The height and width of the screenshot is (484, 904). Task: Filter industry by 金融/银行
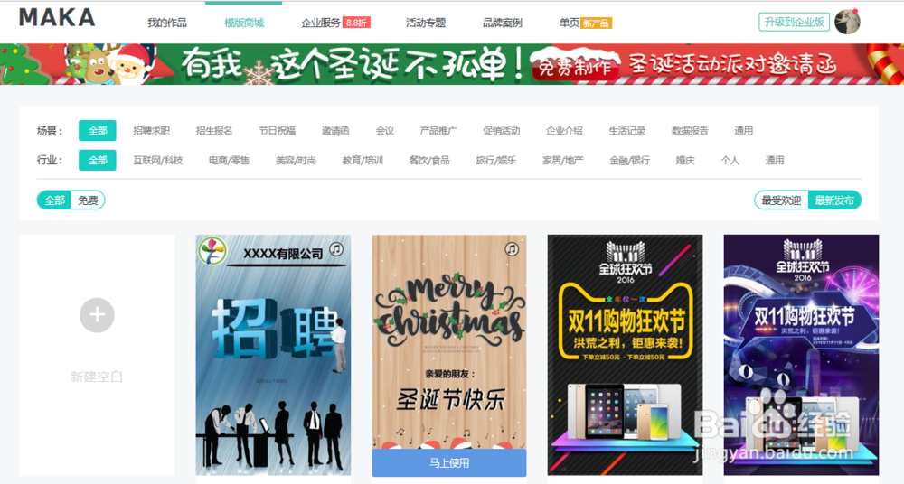coord(629,160)
